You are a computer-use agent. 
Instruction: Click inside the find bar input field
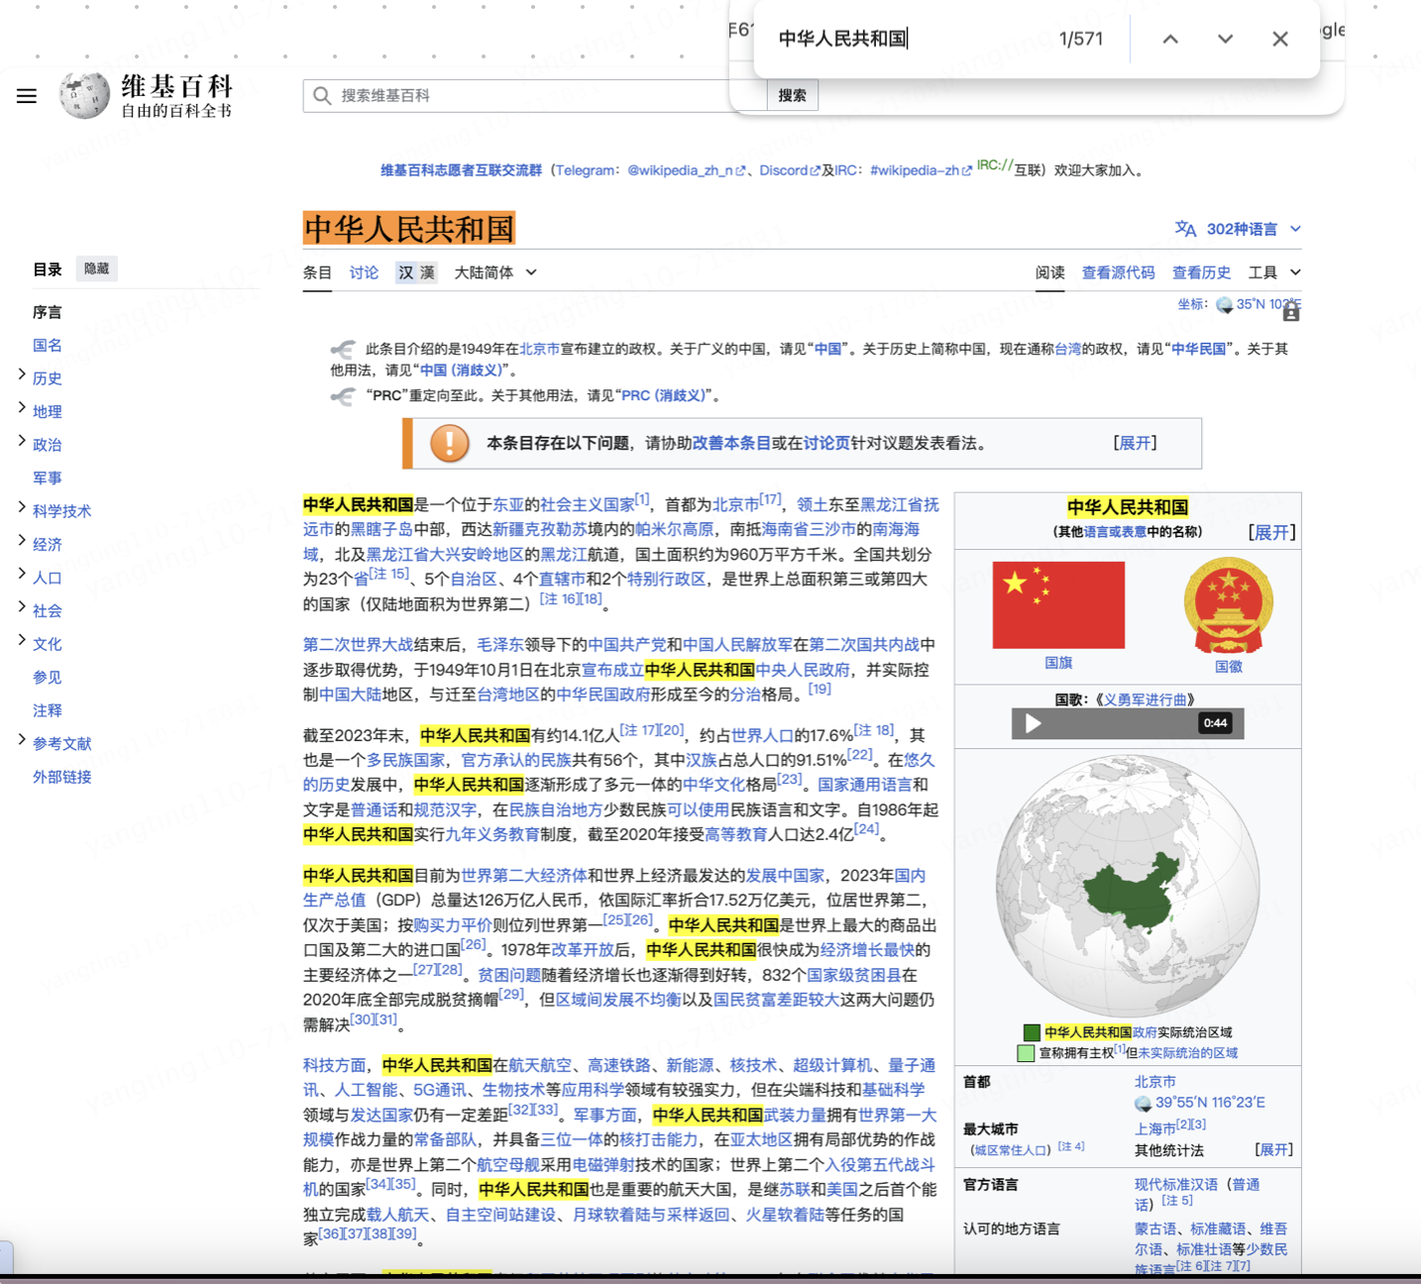point(892,39)
